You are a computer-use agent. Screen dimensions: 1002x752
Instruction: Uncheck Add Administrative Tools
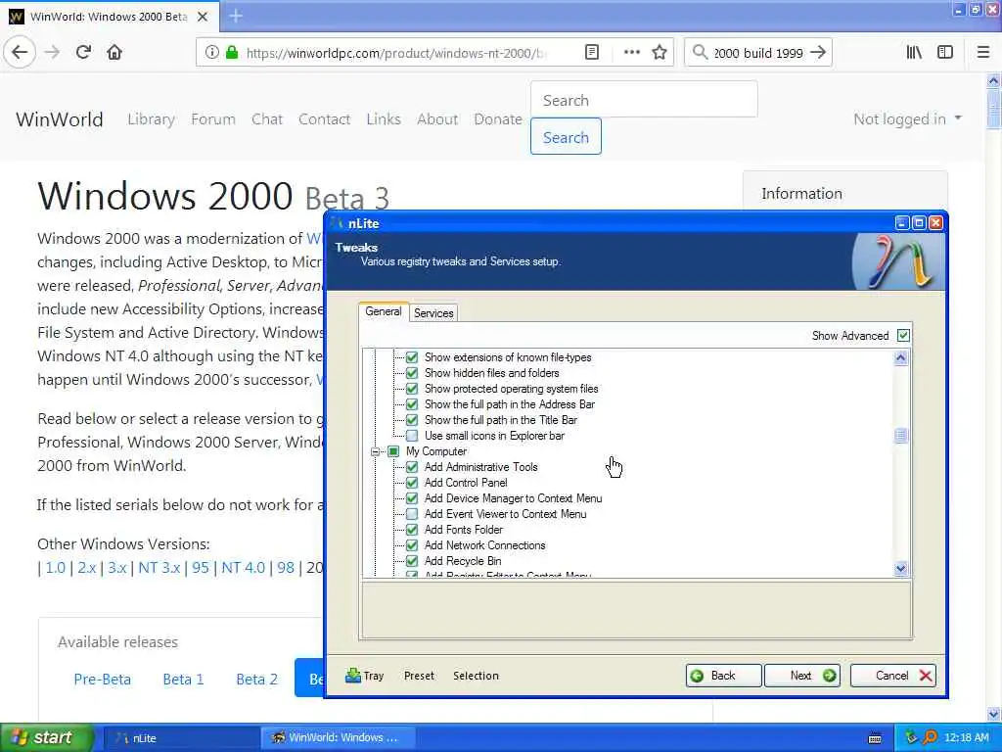pyautogui.click(x=412, y=467)
